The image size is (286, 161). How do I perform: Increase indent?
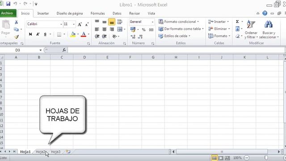pos(104,36)
